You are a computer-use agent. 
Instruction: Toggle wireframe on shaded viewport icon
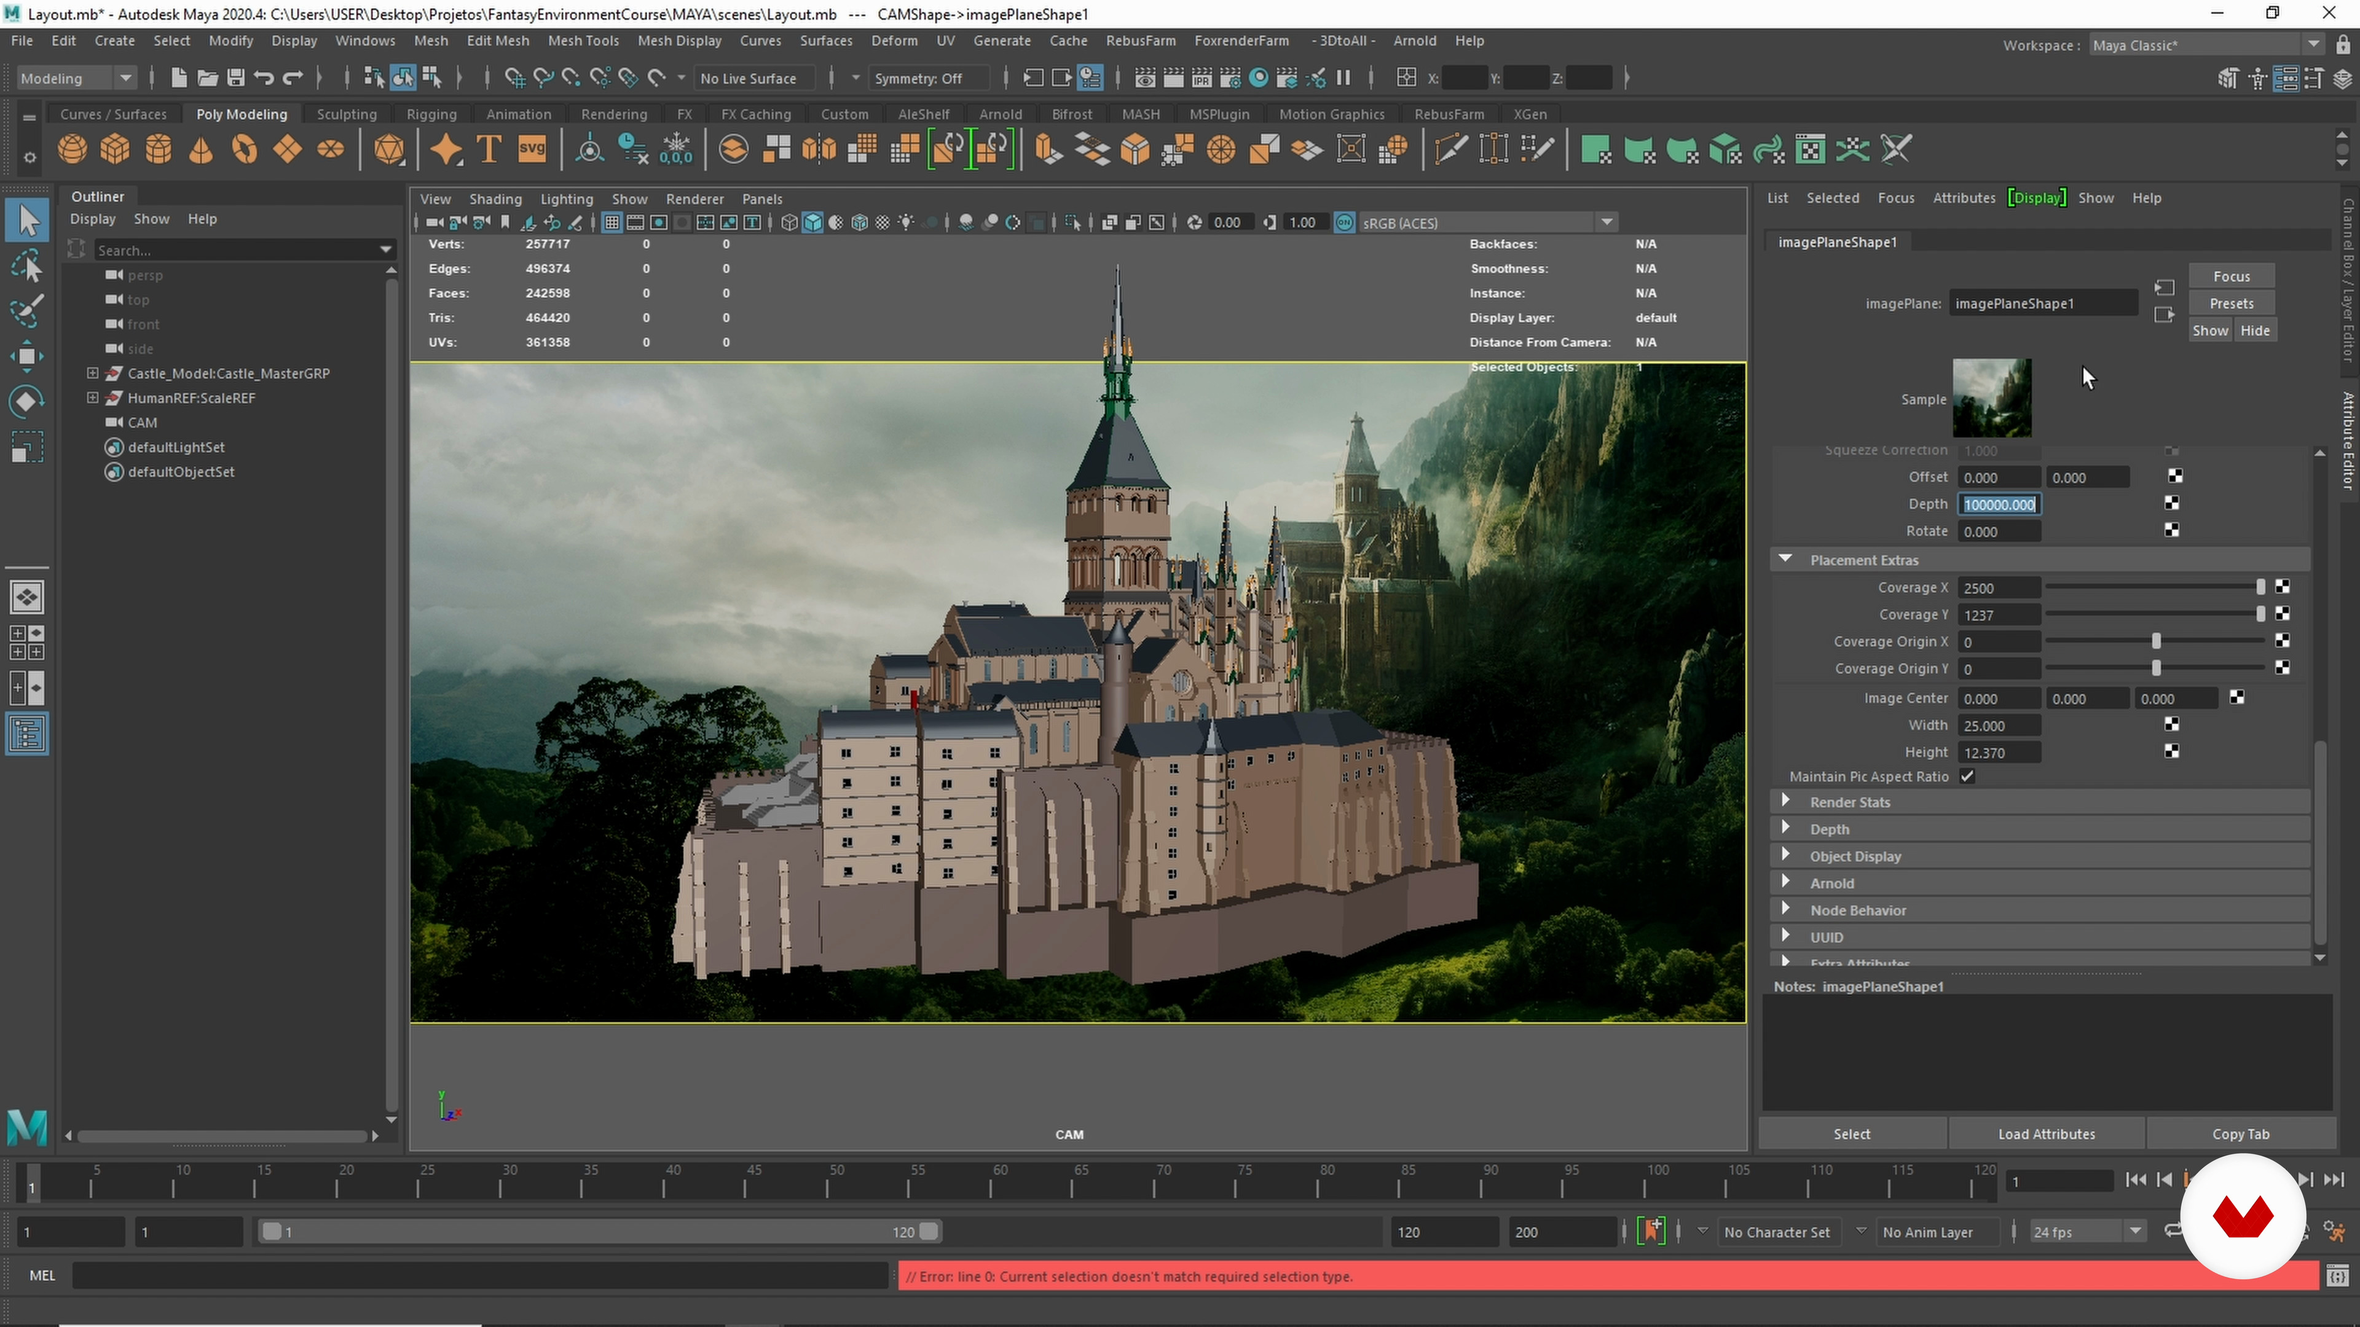pos(859,222)
